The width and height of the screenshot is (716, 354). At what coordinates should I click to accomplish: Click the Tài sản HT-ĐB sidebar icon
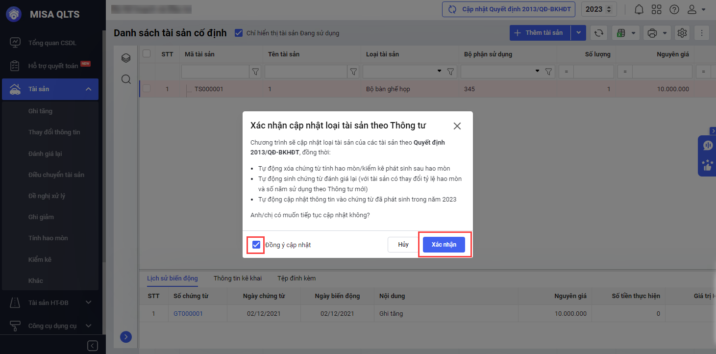[x=15, y=303]
